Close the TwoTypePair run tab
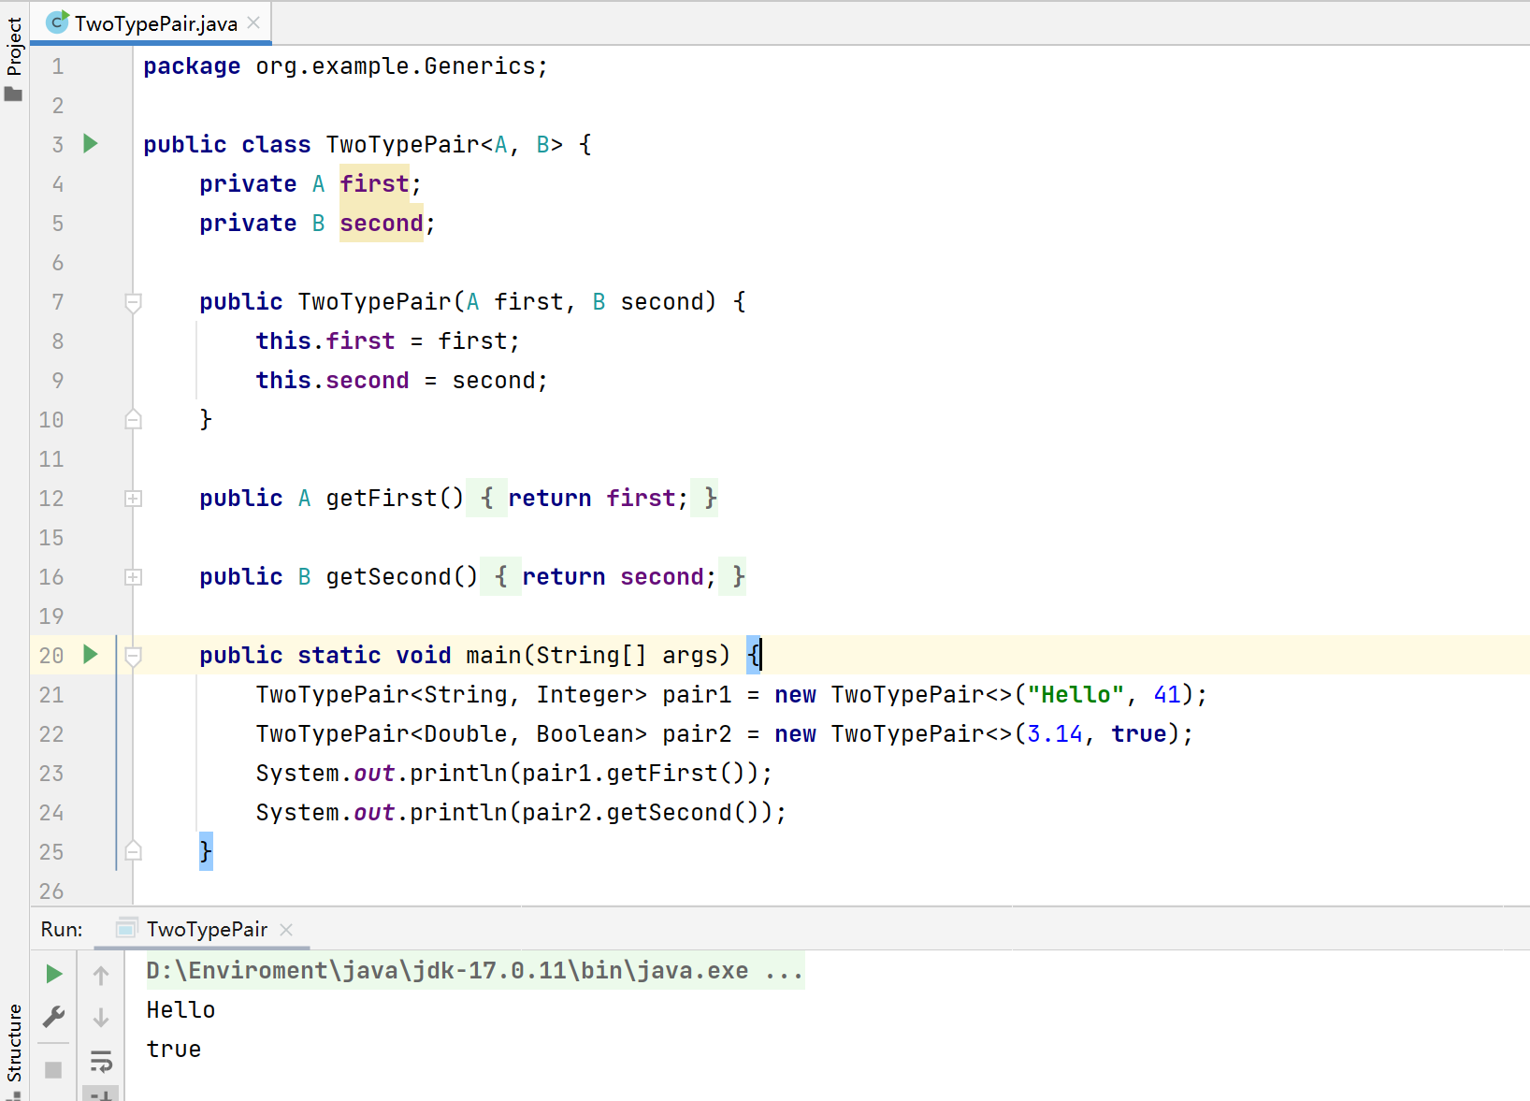 coord(286,929)
